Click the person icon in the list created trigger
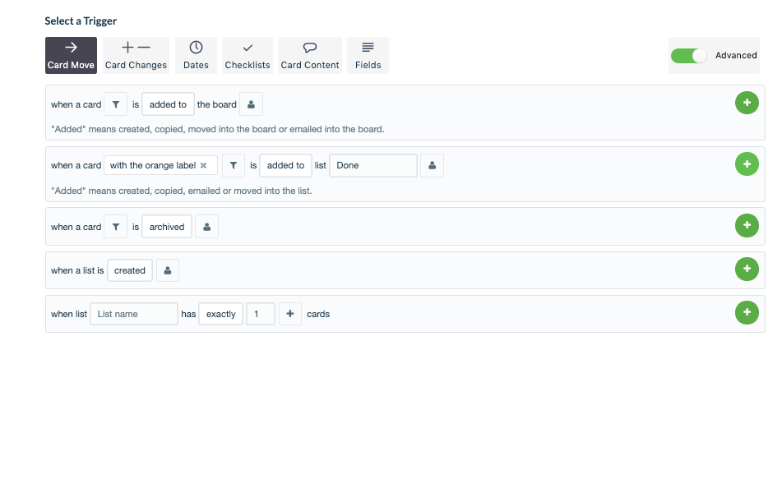Image resolution: width=782 pixels, height=479 pixels. coord(168,269)
